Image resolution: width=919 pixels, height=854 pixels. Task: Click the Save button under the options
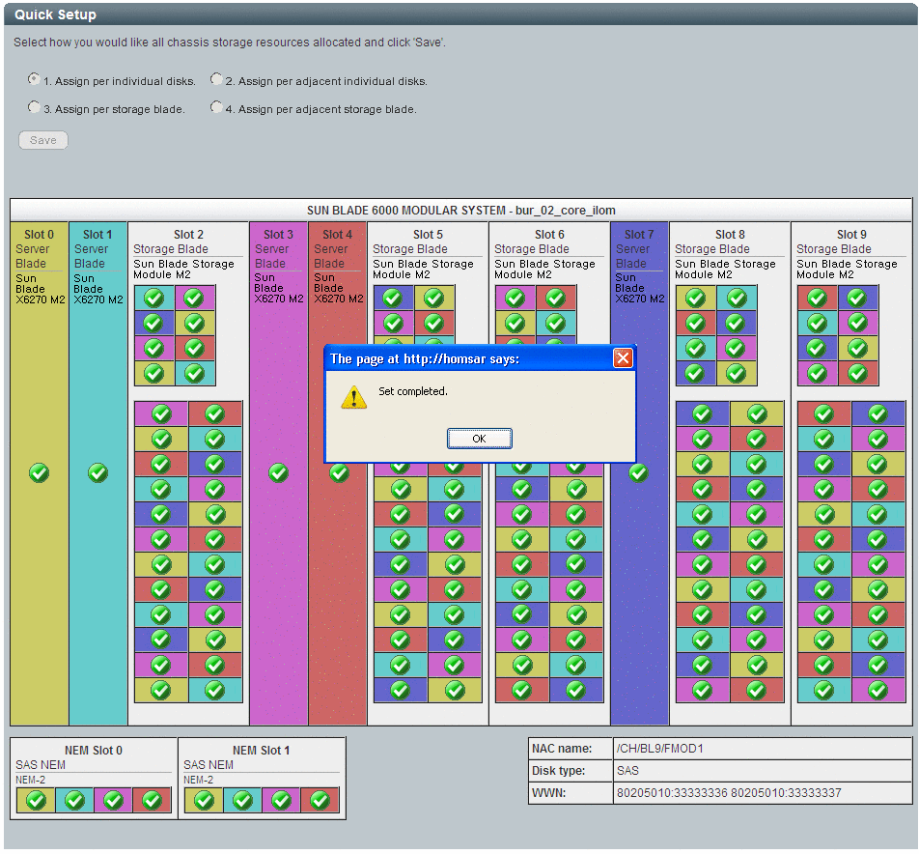click(43, 140)
